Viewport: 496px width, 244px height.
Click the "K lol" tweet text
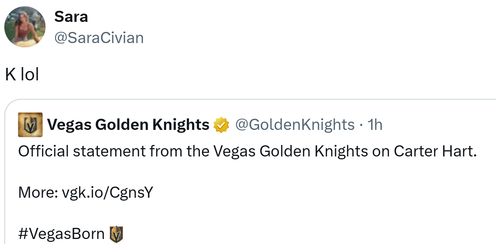(22, 75)
